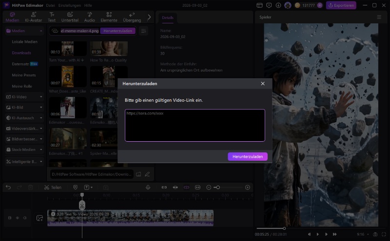The height and width of the screenshot is (241, 390).
Task: Expand the Bildverbesser... section
Action: [x=24, y=139]
